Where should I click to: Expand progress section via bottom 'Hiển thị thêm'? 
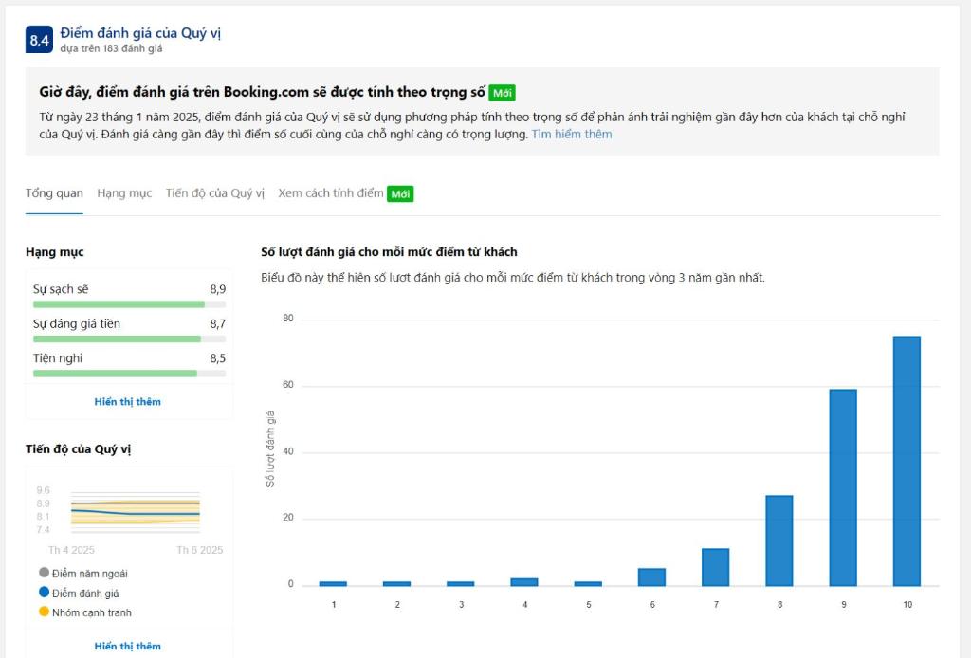pyautogui.click(x=127, y=646)
